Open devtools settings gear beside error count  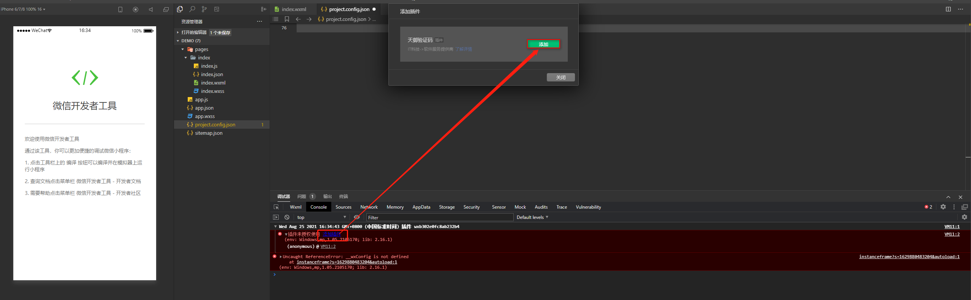pos(943,207)
